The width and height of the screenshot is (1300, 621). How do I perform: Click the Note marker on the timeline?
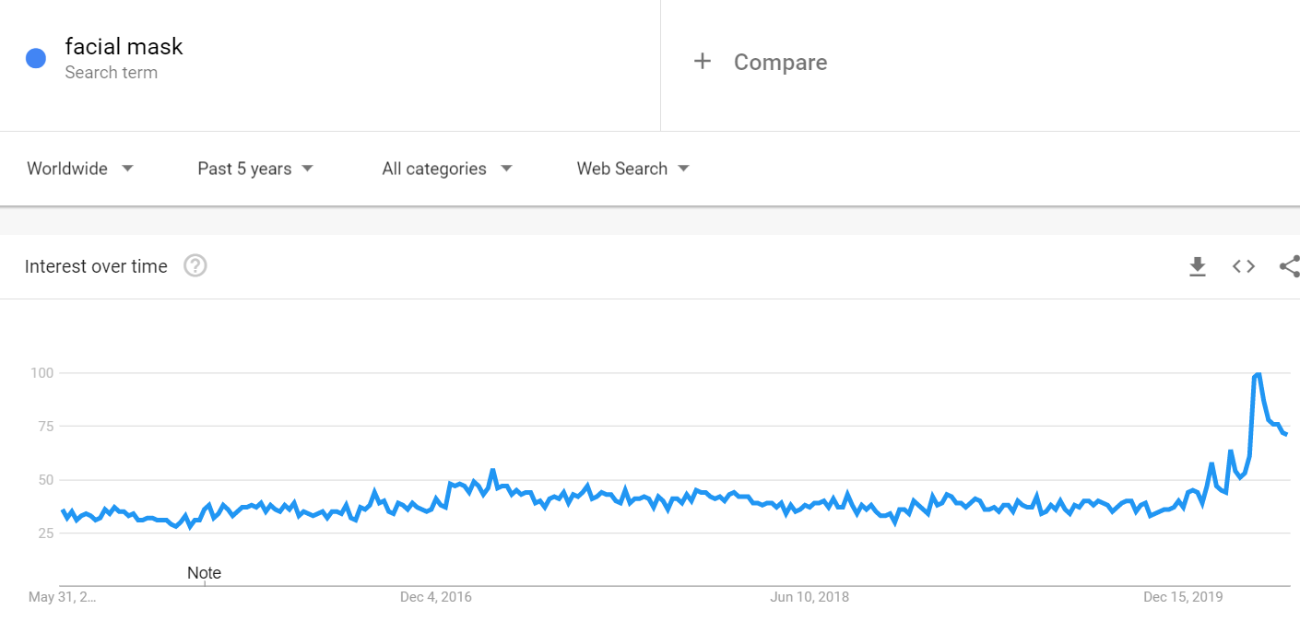coord(205,573)
